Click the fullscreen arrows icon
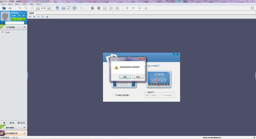This screenshot has width=256, height=139. pos(252,8)
